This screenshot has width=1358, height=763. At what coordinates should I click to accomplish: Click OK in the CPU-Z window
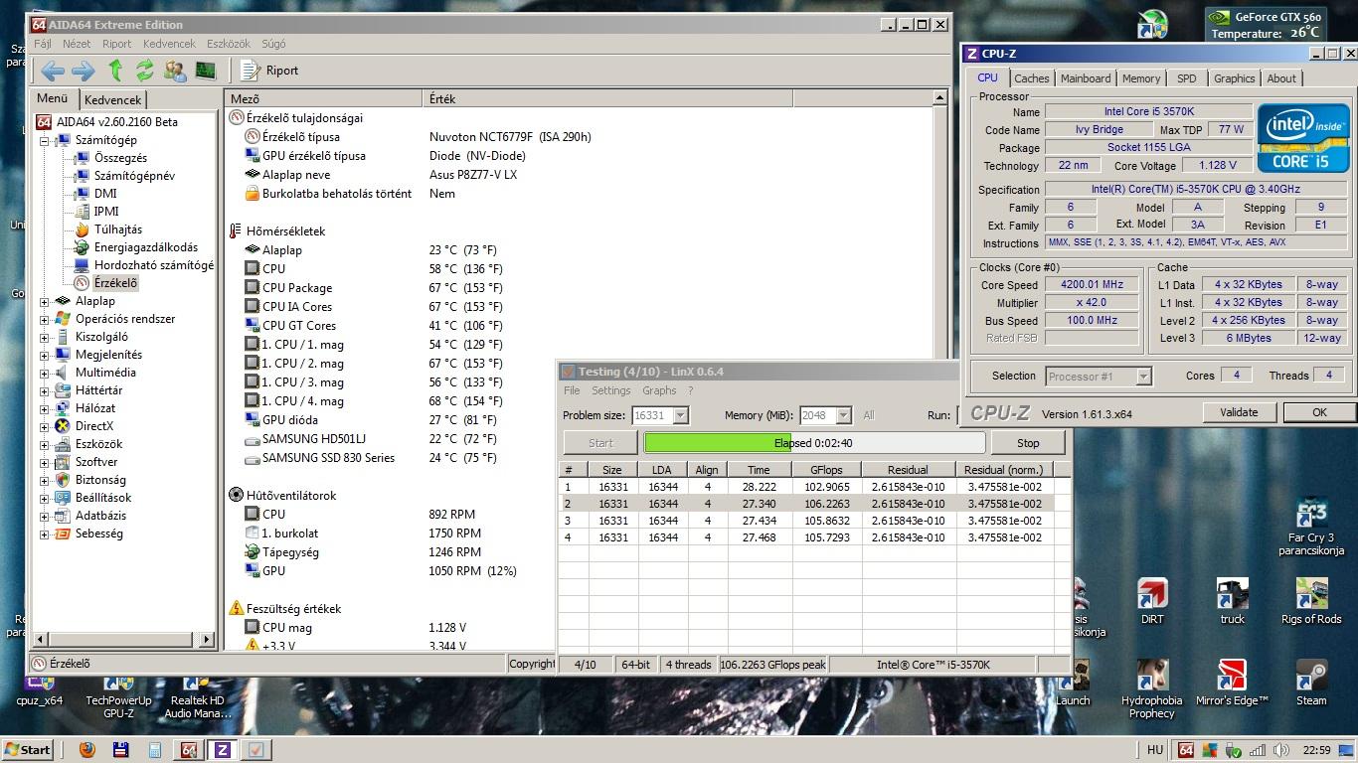click(1319, 412)
